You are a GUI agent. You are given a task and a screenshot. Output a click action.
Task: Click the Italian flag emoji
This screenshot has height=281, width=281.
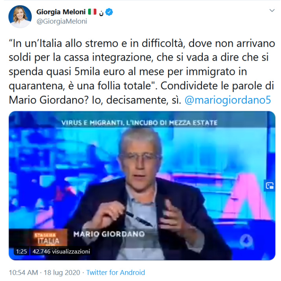pyautogui.click(x=92, y=12)
